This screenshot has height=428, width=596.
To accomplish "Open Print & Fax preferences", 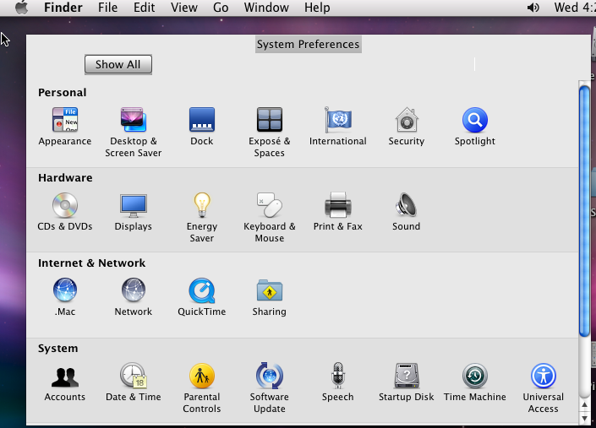I will pyautogui.click(x=338, y=212).
